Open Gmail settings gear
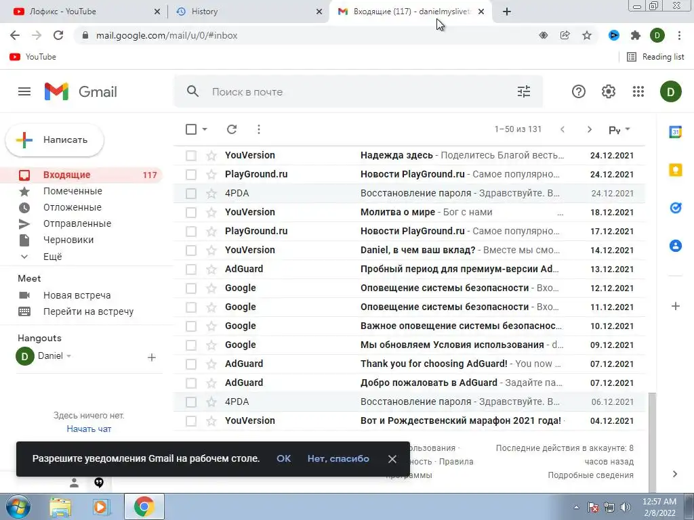The image size is (694, 520). click(609, 91)
